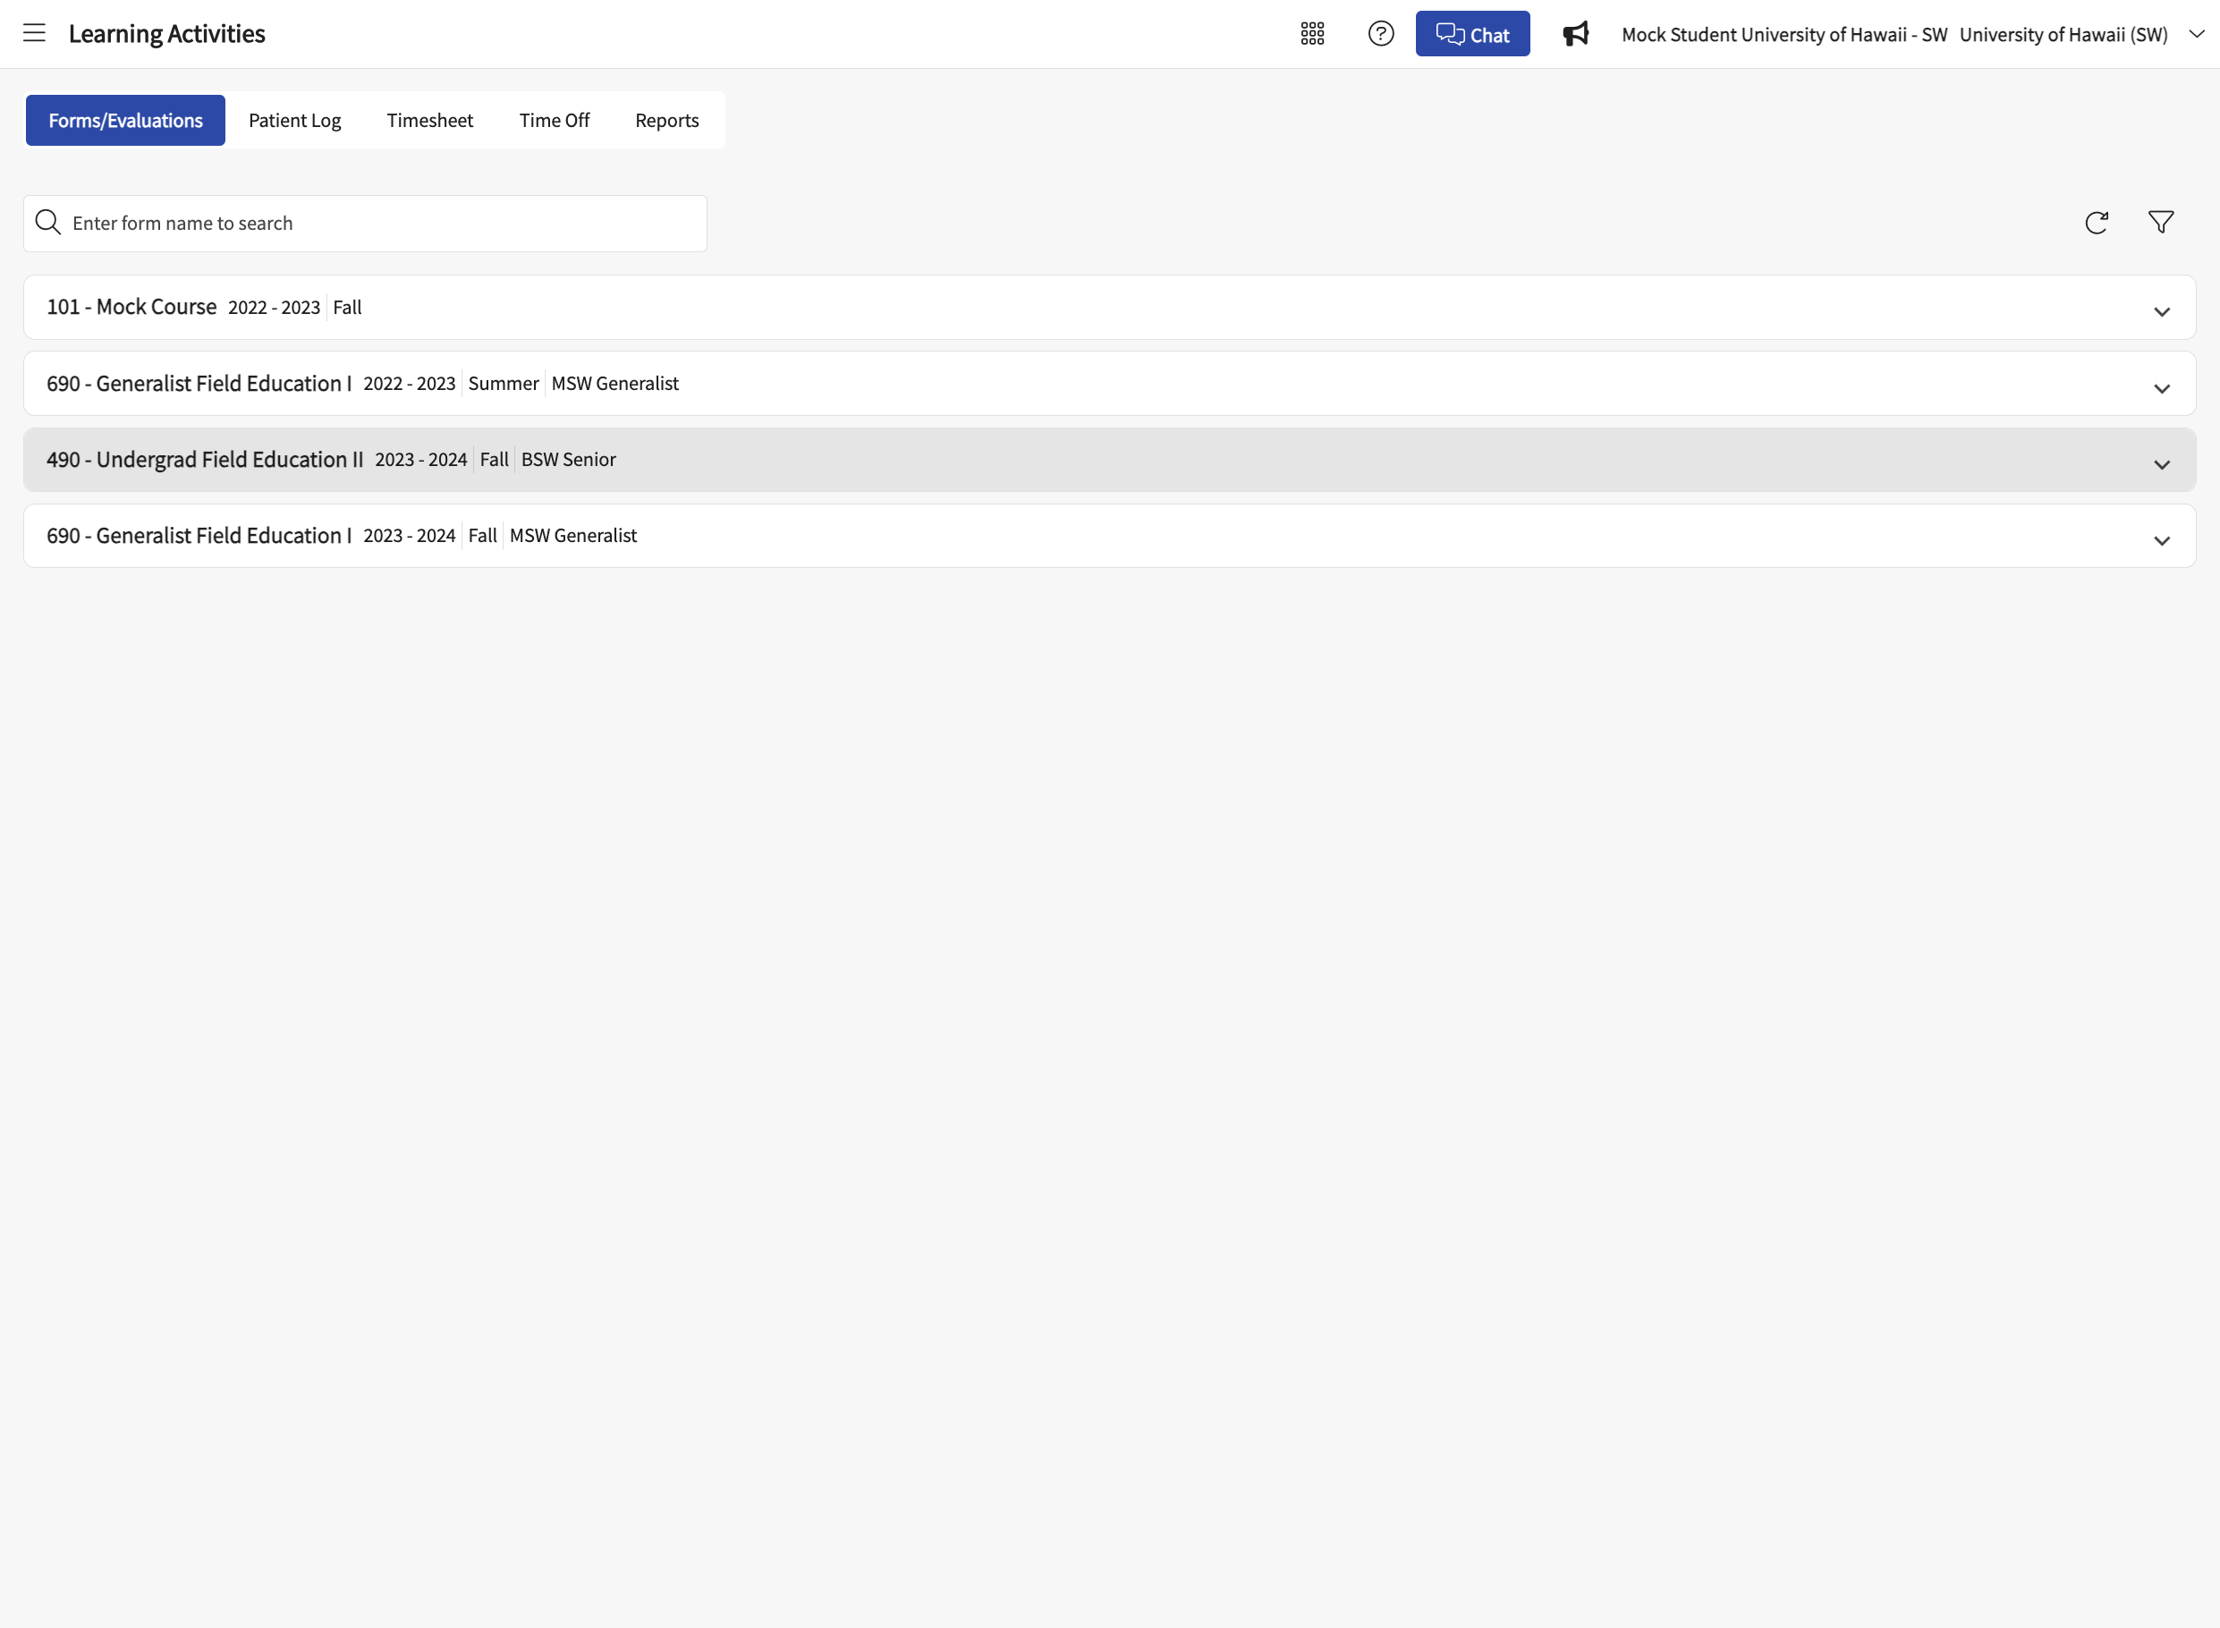This screenshot has height=1628, width=2220.
Task: Click the Learning Activities page title
Action: click(x=166, y=33)
